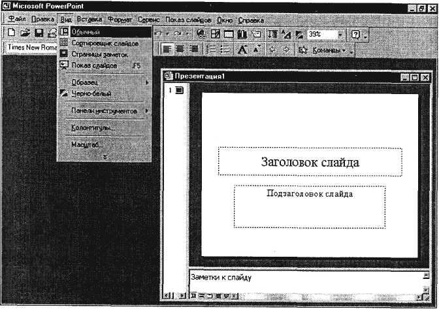
Task: Demote paragraph with the right arrow icon
Action: pyautogui.click(x=286, y=50)
